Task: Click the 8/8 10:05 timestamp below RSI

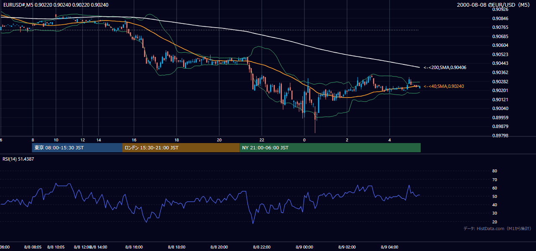Action: tap(56, 247)
